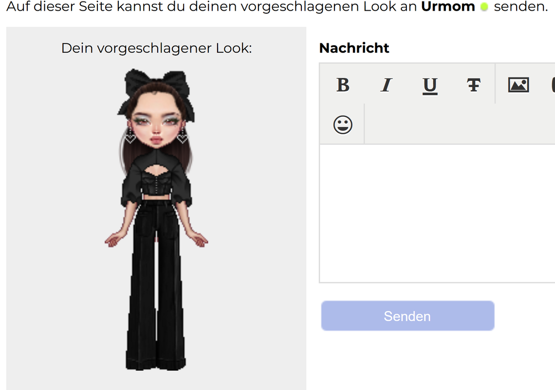
Task: Apply italic style with the I icon
Action: [x=386, y=85]
